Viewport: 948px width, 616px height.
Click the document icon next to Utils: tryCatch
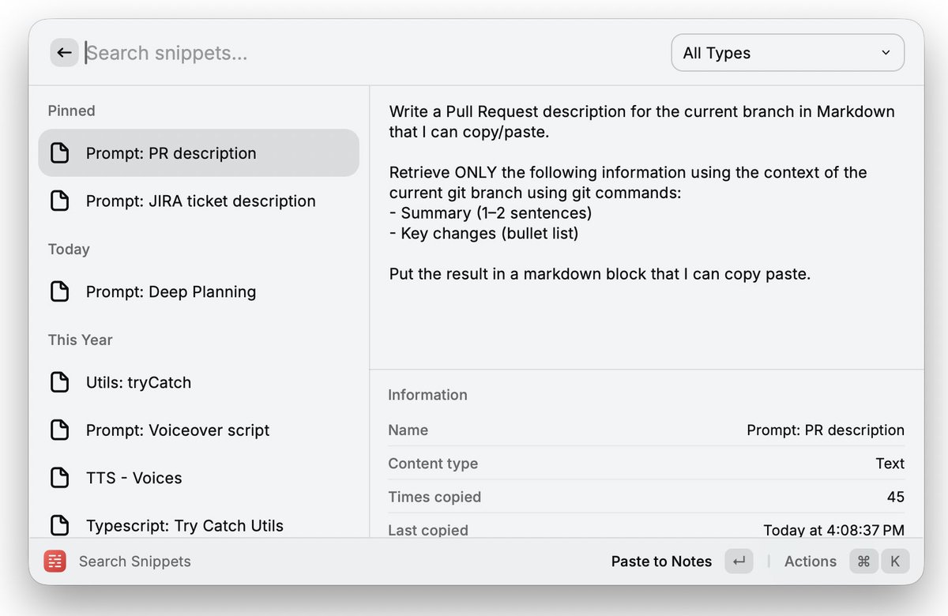click(59, 383)
